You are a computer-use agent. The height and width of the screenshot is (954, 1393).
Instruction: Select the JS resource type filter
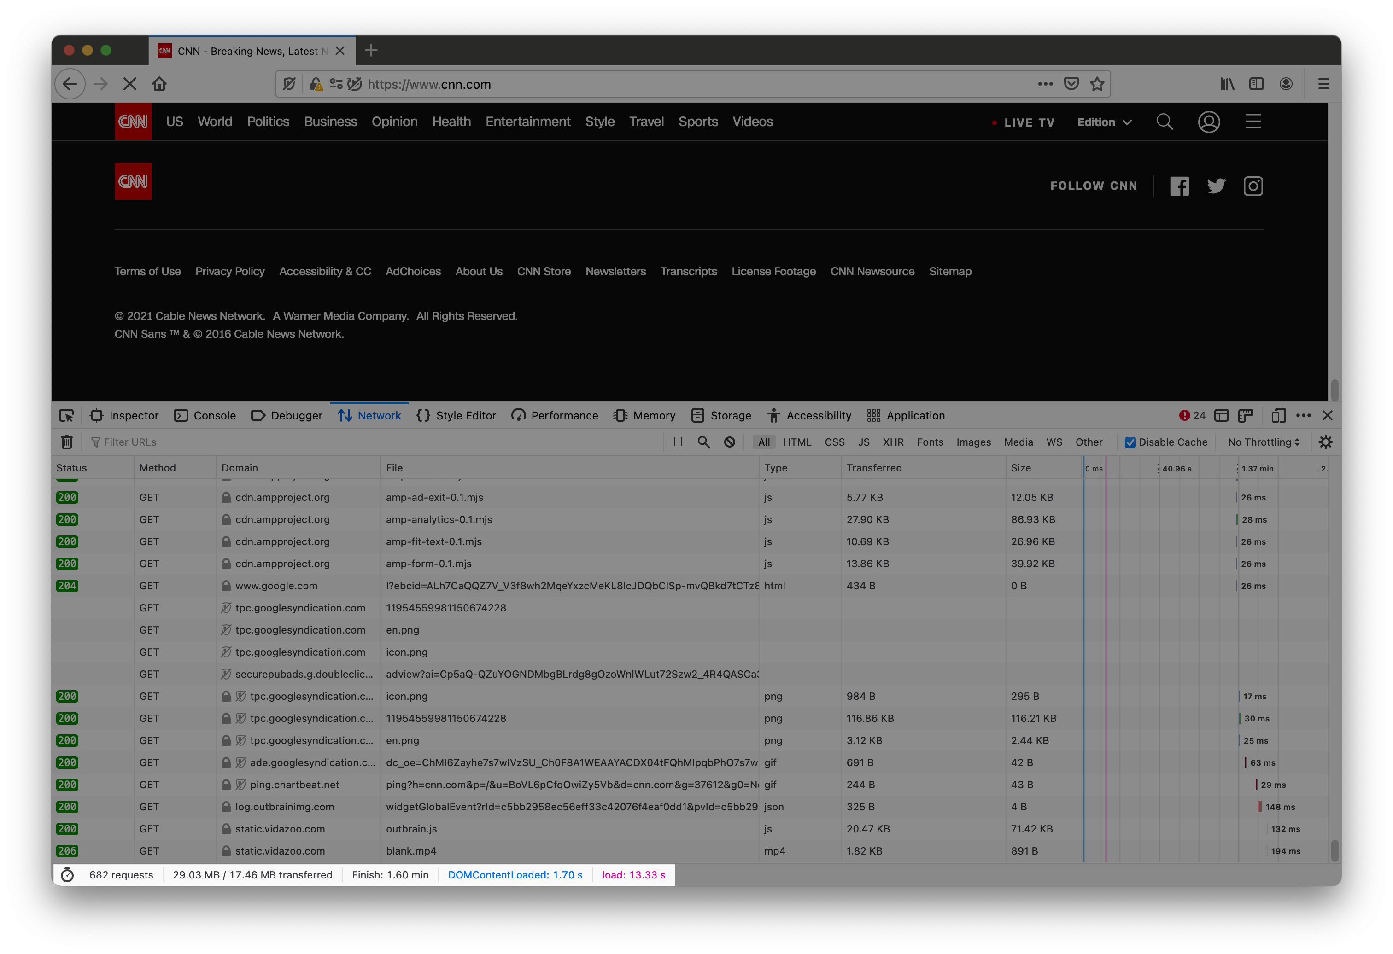[x=861, y=442]
